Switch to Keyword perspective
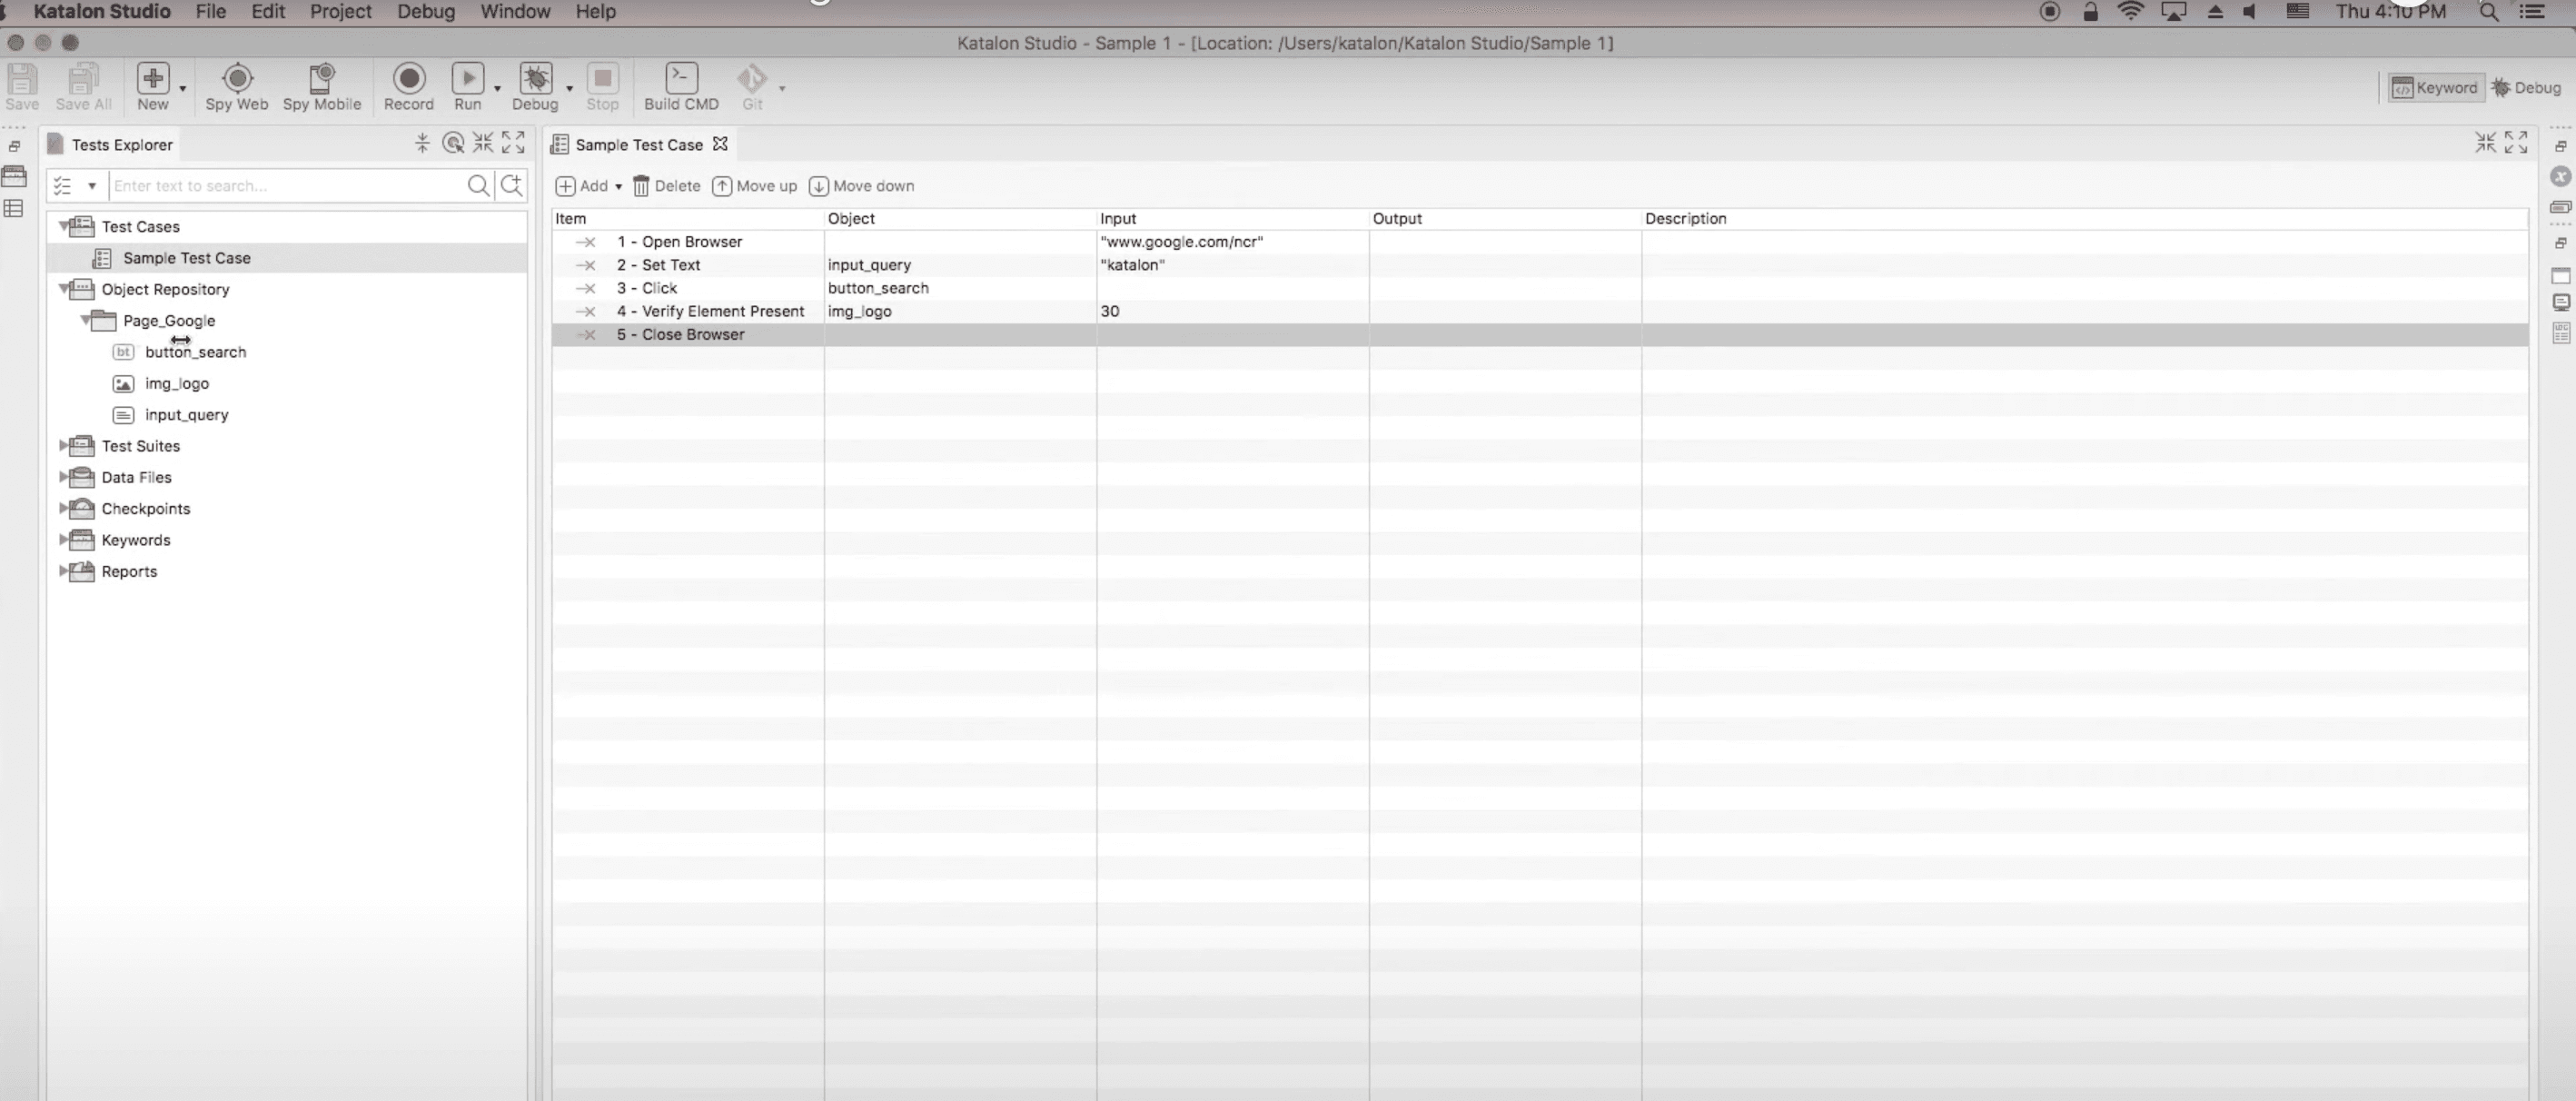Screen dimensions: 2576x1101 pyautogui.click(x=2434, y=88)
